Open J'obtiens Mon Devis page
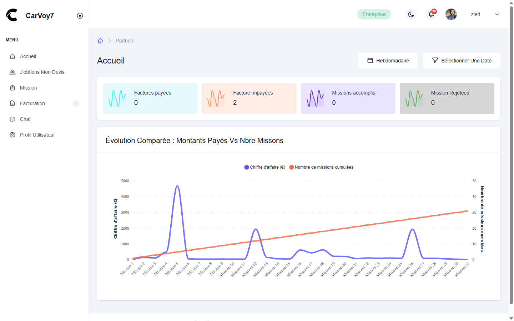514x321 pixels. coord(42,72)
